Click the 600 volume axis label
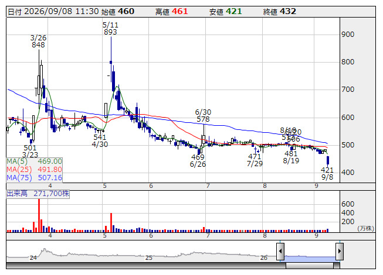Screen dimensions: 383x275 point(348,204)
